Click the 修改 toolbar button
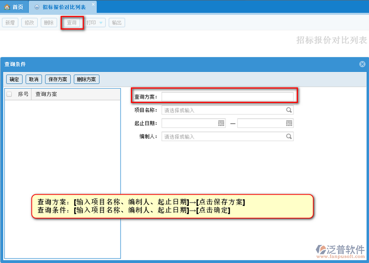The height and width of the screenshot is (263, 369). click(x=30, y=23)
